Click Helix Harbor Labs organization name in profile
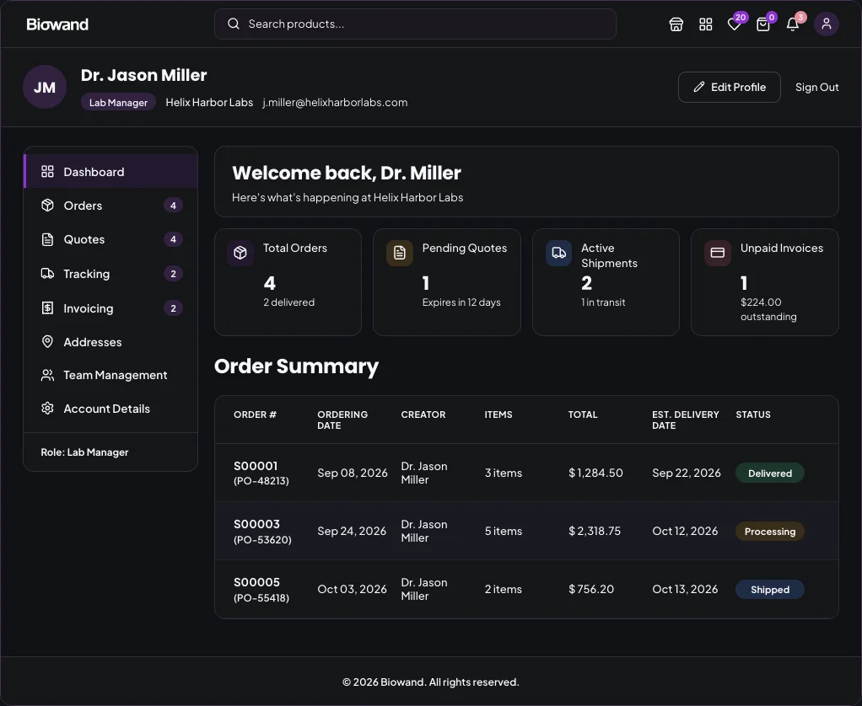This screenshot has width=862, height=706. tap(209, 102)
